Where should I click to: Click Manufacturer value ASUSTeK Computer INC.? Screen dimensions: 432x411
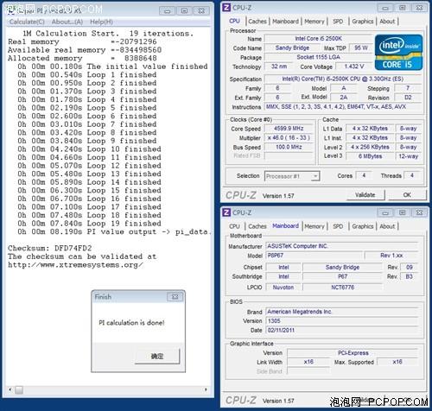[x=341, y=246]
